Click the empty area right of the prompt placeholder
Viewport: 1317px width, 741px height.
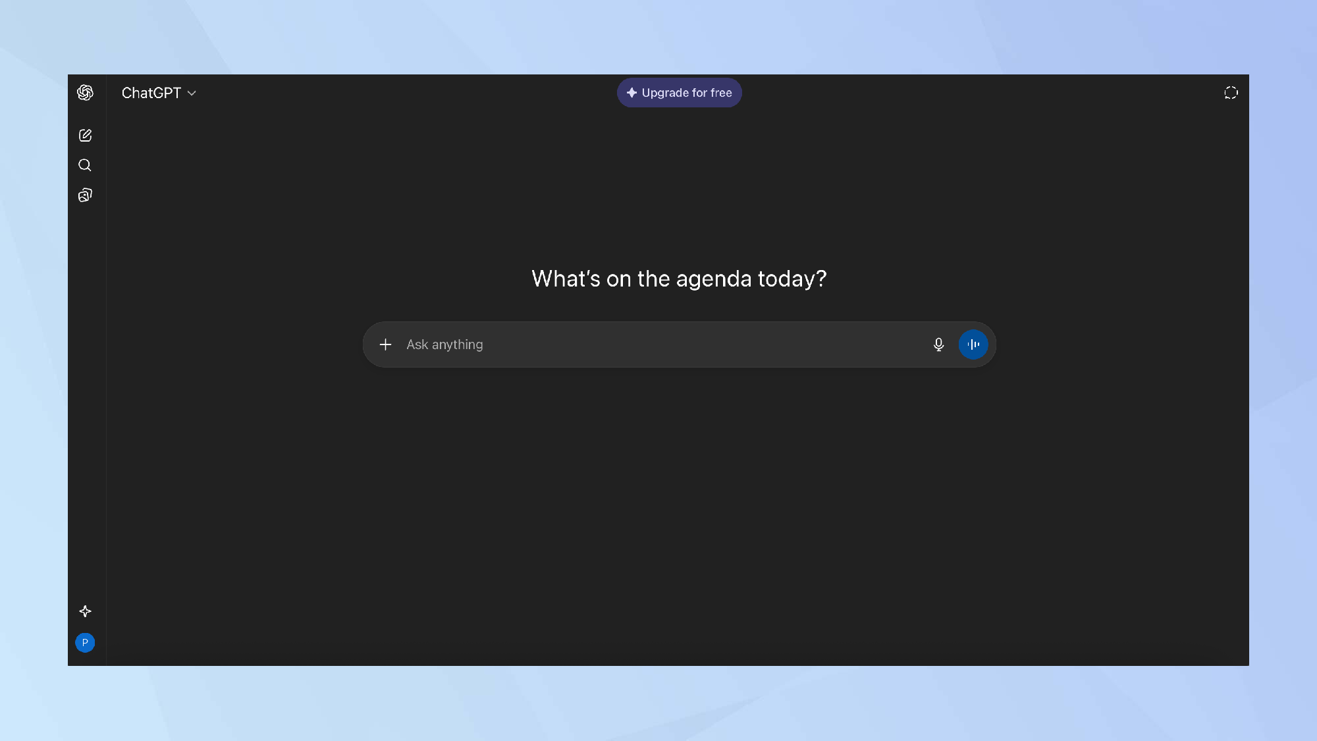click(711, 344)
